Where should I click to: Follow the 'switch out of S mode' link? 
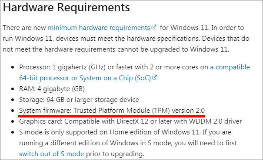[51, 154]
